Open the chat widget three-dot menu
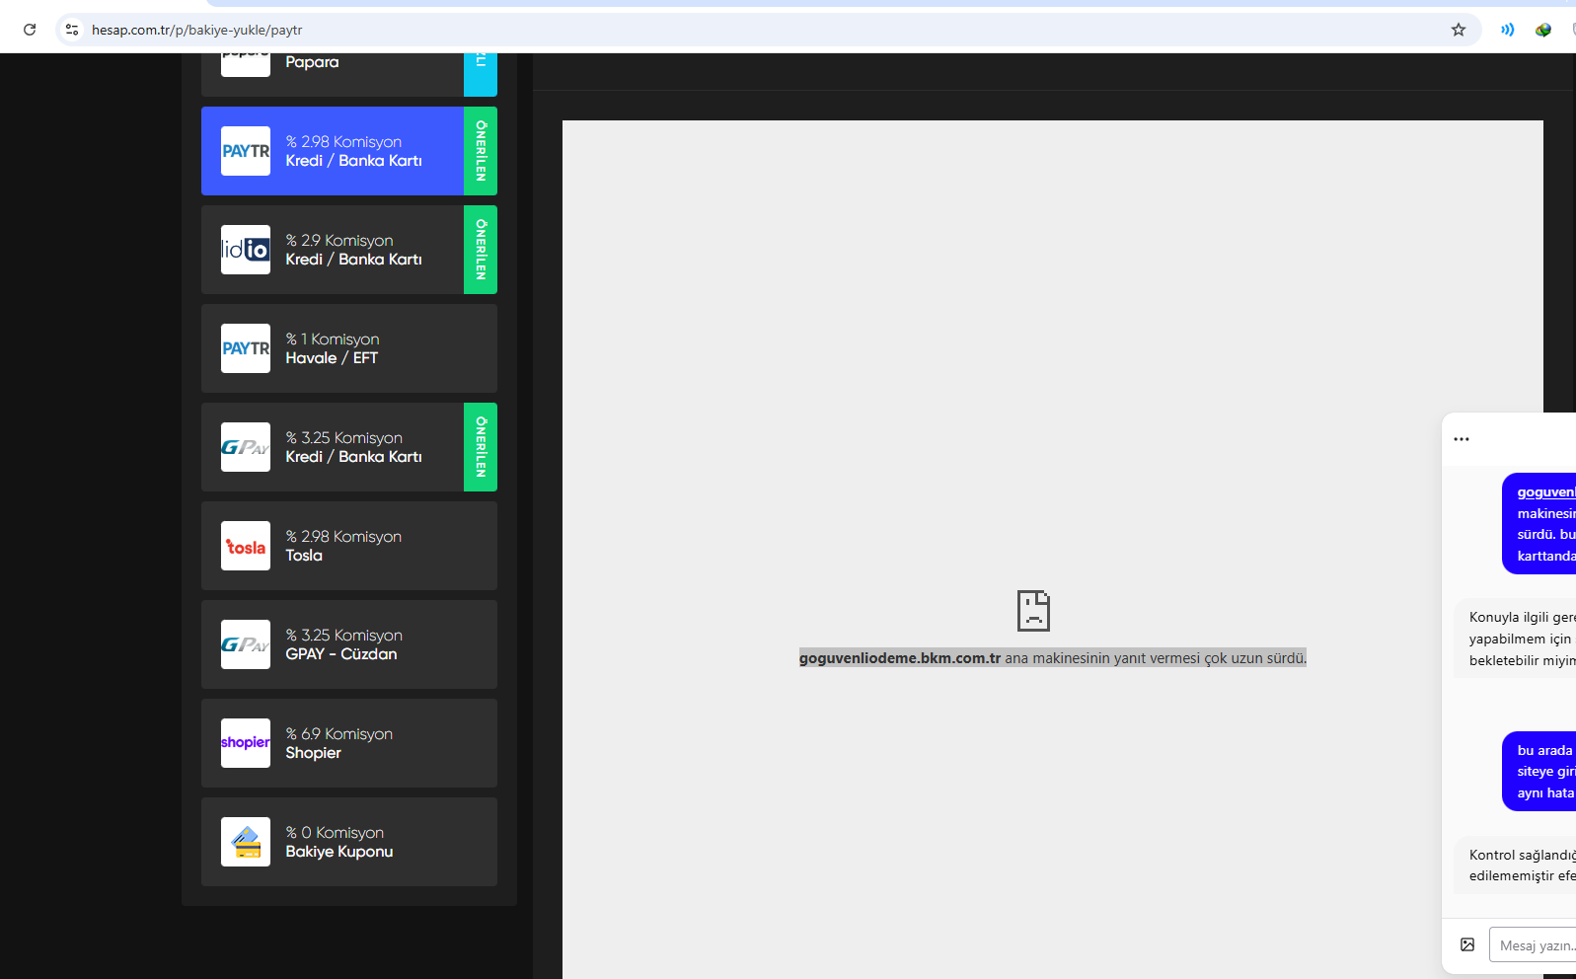 [1462, 439]
